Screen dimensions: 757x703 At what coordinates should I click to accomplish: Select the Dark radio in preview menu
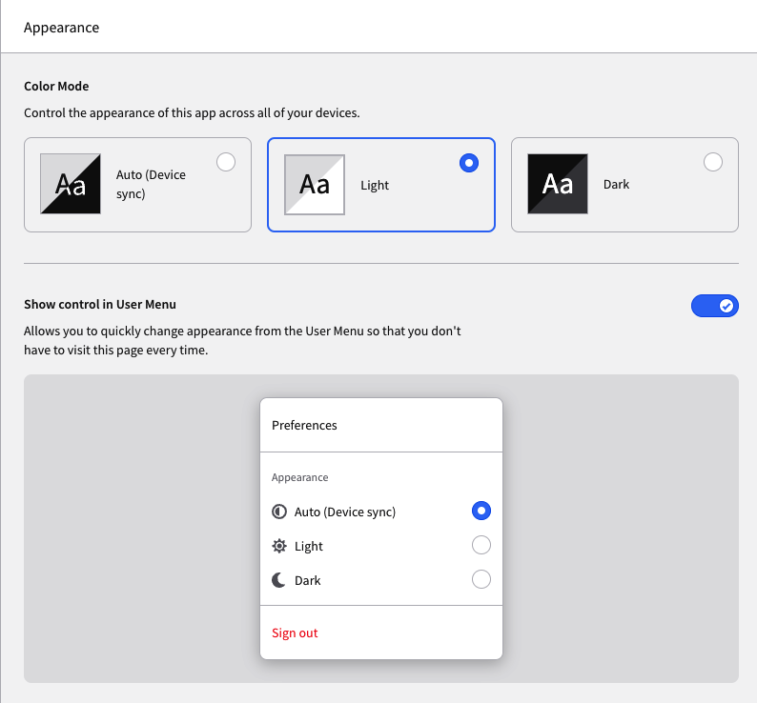click(481, 579)
